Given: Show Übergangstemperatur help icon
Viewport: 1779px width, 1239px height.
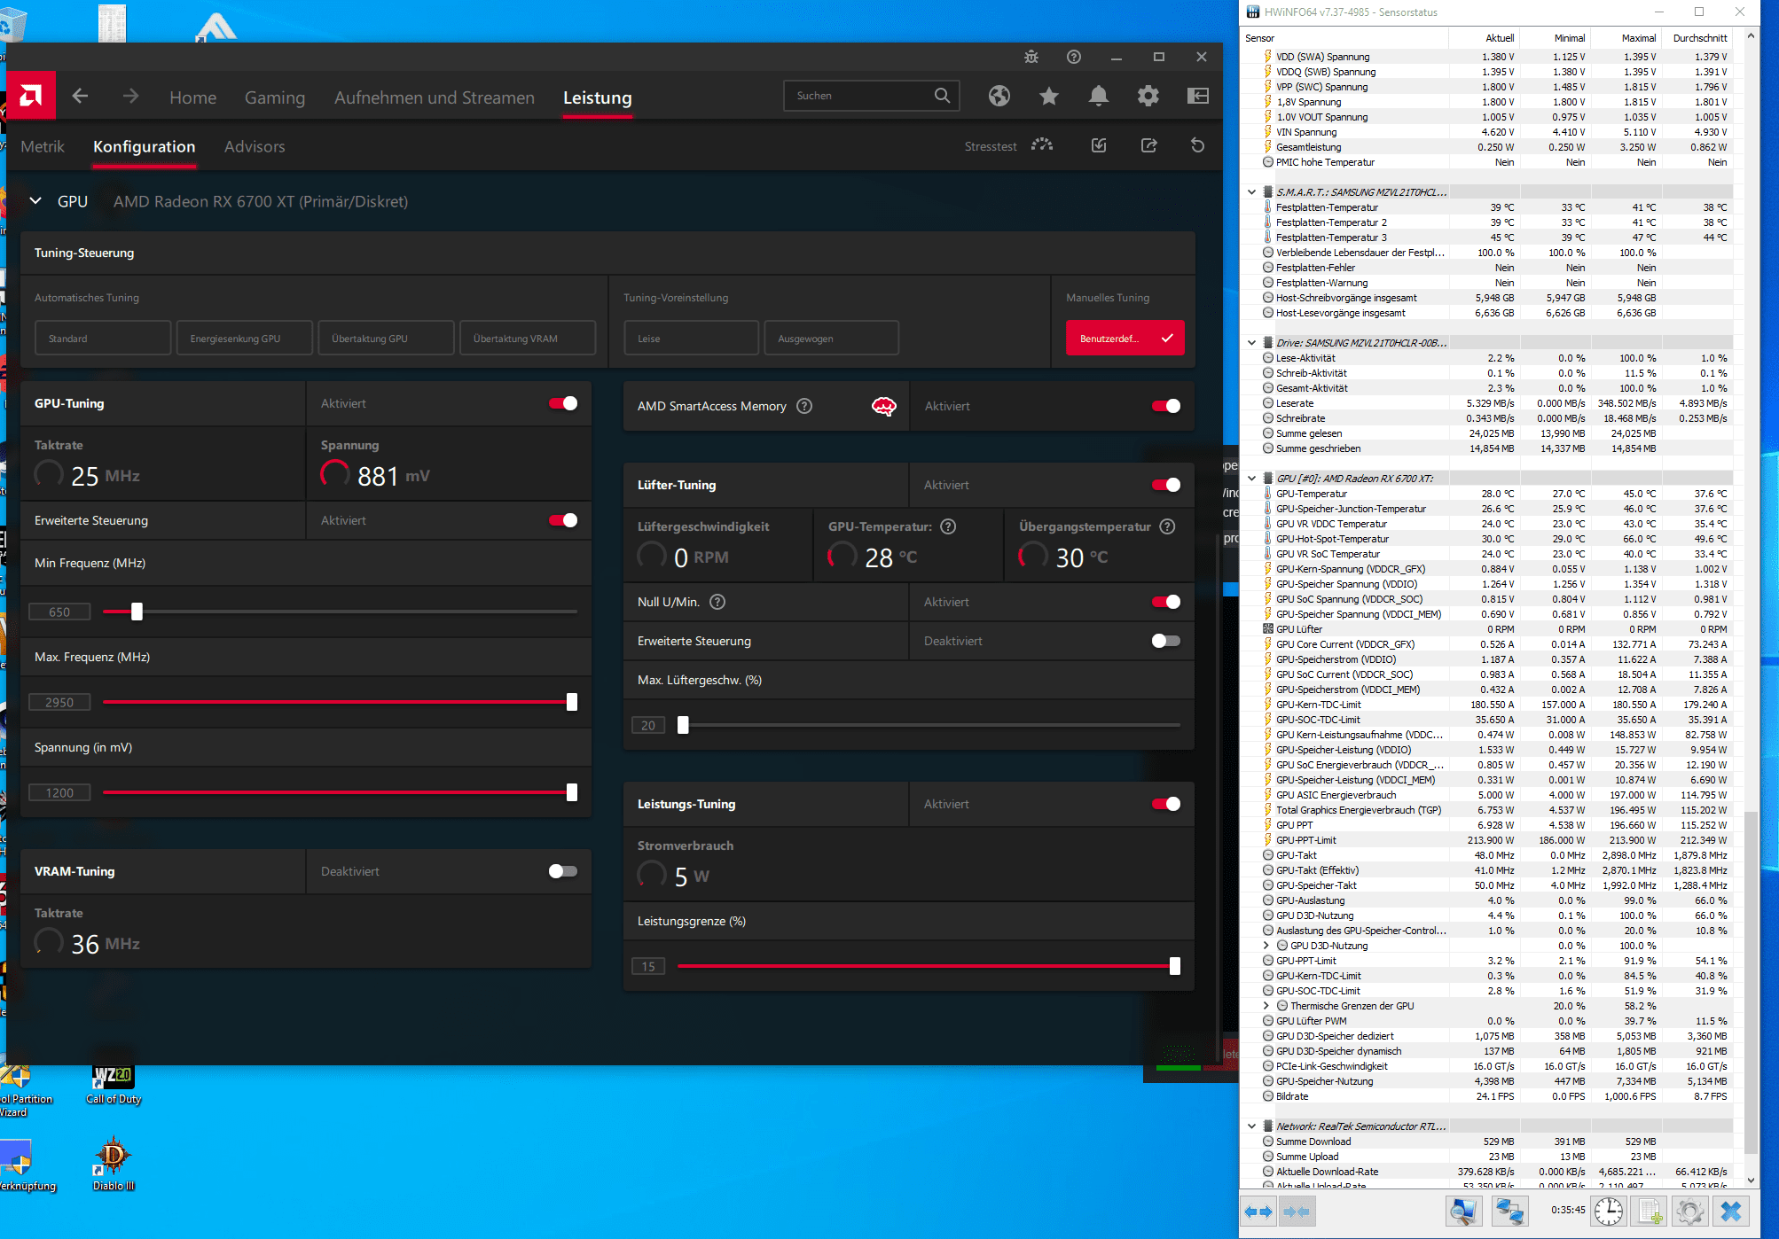Looking at the screenshot, I should (1168, 526).
